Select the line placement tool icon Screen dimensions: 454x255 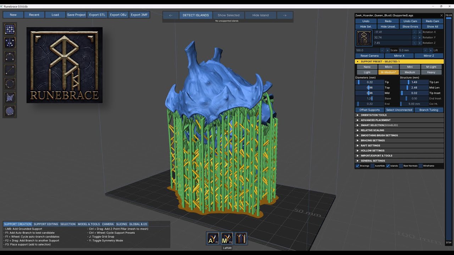(x=10, y=70)
